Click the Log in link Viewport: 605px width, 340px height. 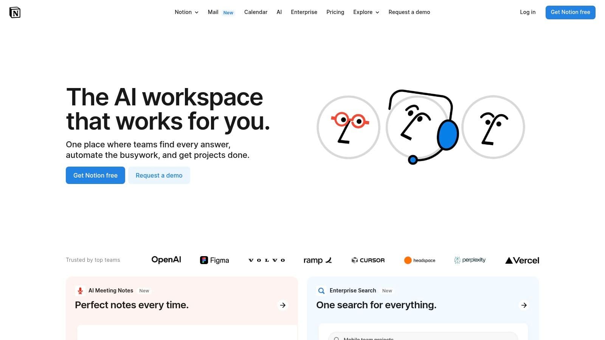[527, 12]
